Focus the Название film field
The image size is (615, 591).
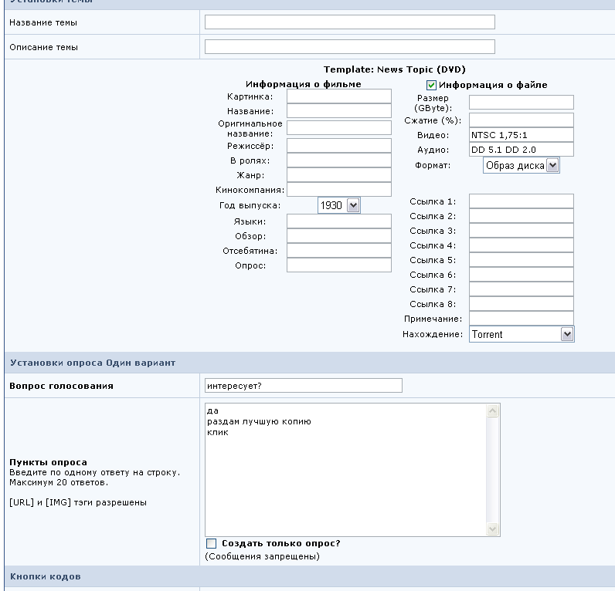click(339, 111)
